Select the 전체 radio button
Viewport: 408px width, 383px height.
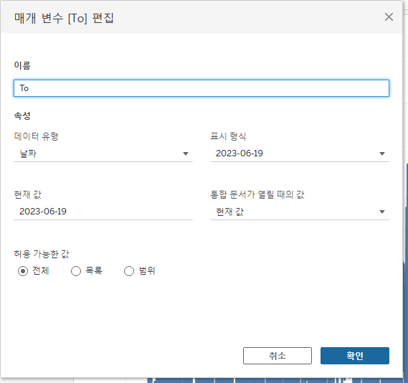tap(23, 271)
